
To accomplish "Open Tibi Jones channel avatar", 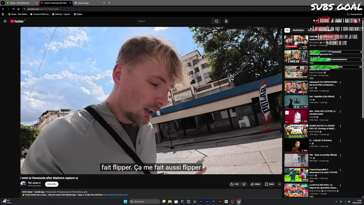I will [23, 184].
